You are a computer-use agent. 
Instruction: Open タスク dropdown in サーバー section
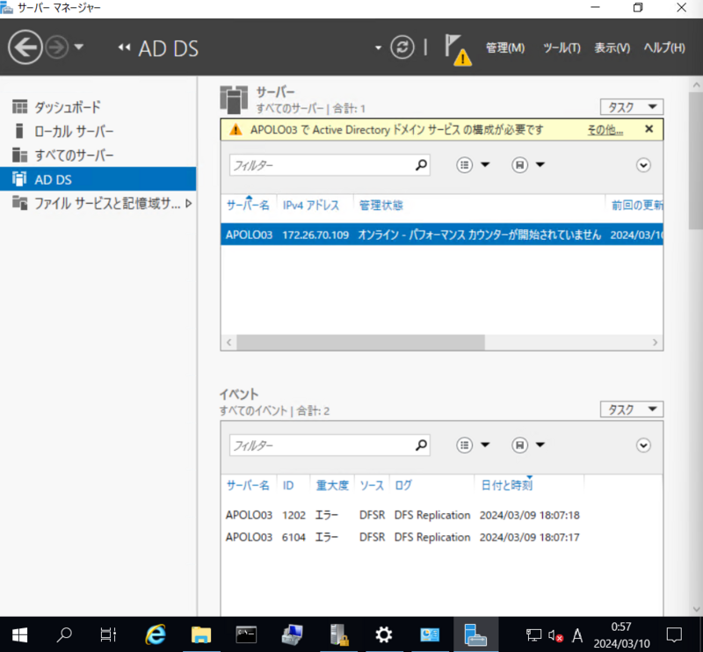coord(632,107)
